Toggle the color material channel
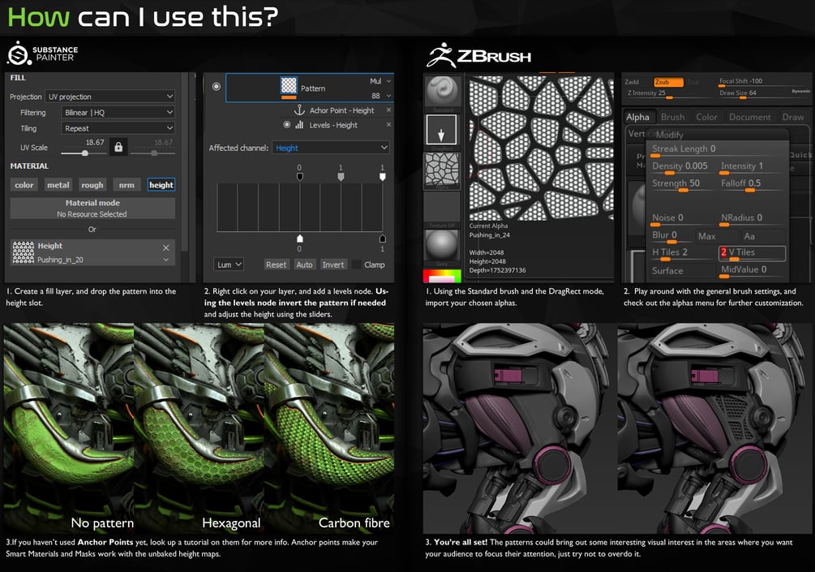The image size is (815, 572). [x=24, y=185]
